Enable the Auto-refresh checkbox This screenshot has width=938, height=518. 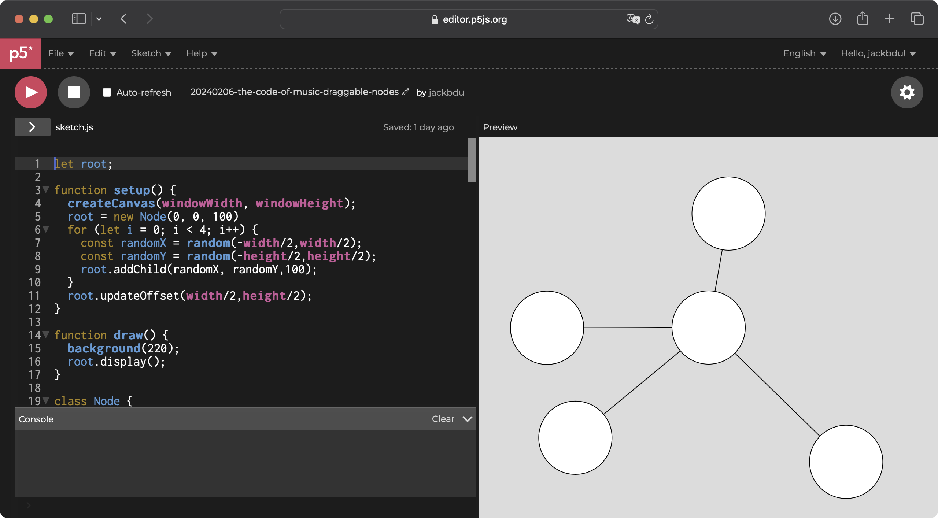click(x=107, y=92)
